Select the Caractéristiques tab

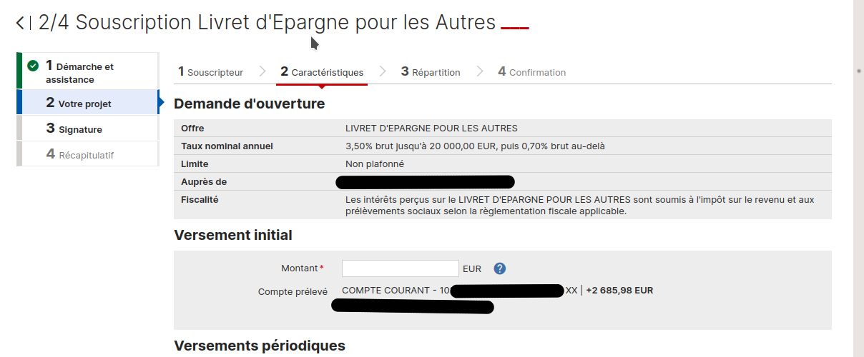(x=322, y=72)
